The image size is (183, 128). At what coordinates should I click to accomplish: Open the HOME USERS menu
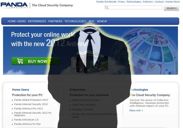pos(17,21)
